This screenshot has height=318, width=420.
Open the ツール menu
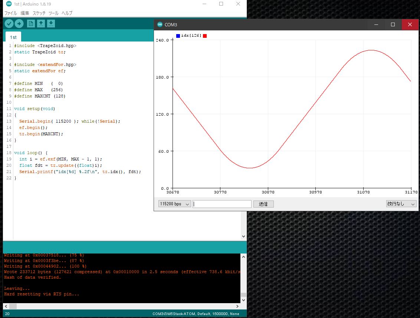tap(53, 13)
